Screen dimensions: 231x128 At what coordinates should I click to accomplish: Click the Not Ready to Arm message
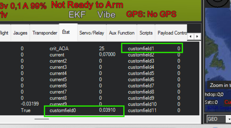coord(87,5)
